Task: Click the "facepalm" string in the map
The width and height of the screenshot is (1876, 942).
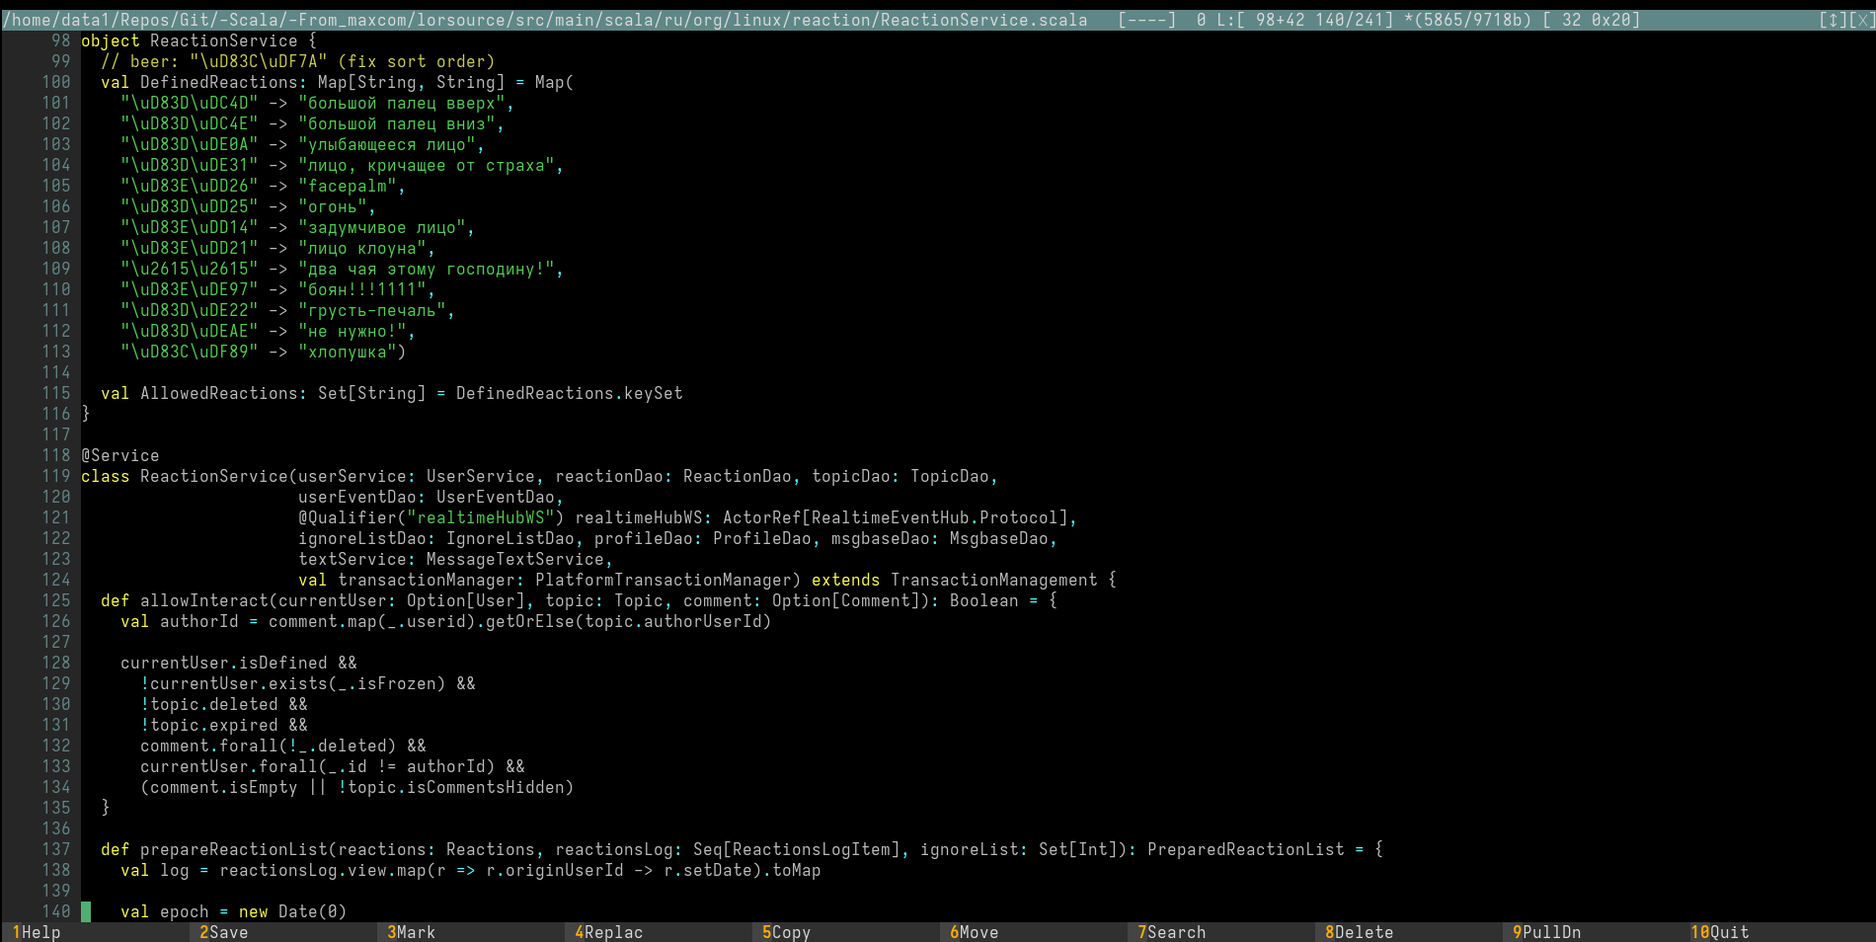Action: click(348, 186)
